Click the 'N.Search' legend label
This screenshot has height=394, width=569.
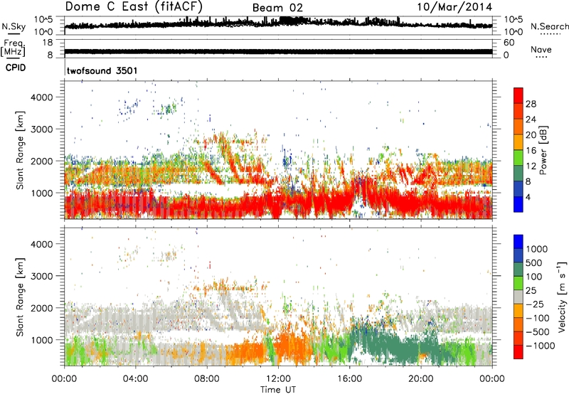tap(549, 26)
